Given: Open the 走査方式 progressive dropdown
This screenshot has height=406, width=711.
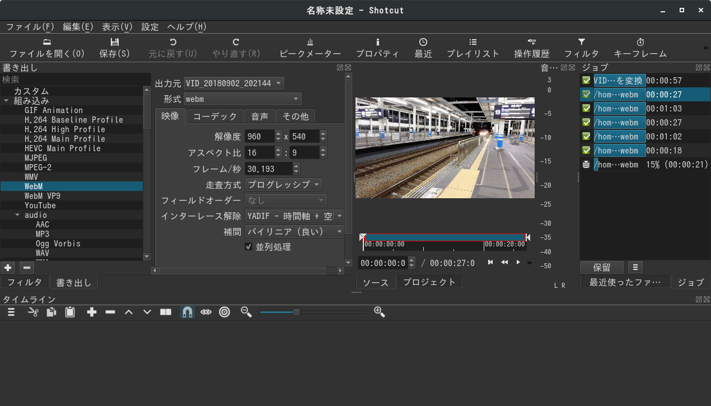Looking at the screenshot, I should click(x=284, y=184).
